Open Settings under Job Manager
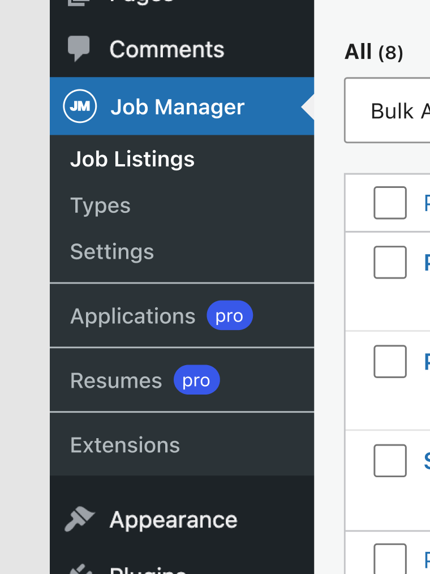 112,251
